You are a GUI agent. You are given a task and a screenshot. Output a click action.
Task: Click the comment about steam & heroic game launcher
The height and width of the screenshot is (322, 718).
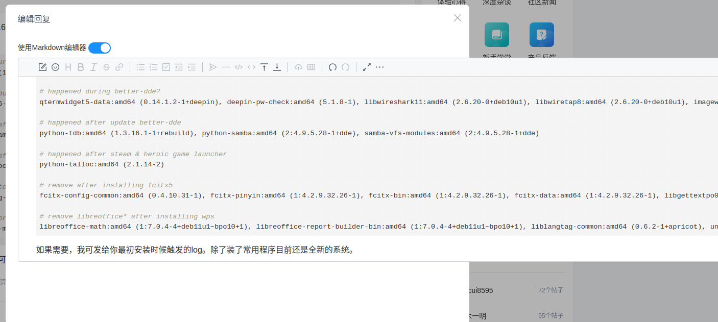coord(133,154)
